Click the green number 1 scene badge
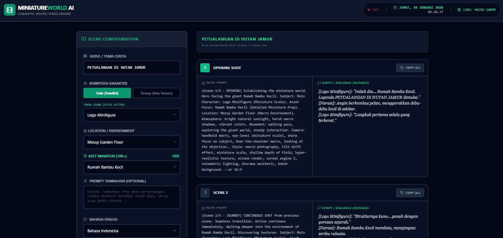Viewport: 503px width, 238px height. pos(205,68)
